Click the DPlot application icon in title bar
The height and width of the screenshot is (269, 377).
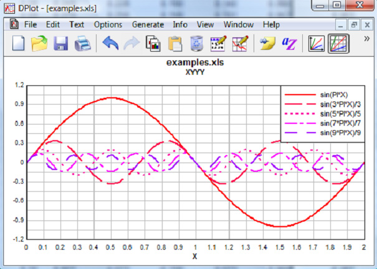coord(9,9)
